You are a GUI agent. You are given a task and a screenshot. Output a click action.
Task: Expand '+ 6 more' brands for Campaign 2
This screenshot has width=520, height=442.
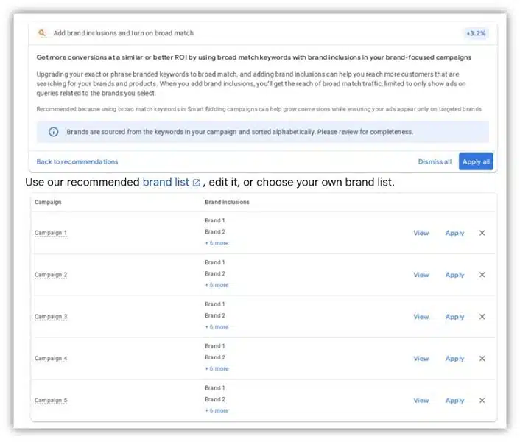click(217, 285)
